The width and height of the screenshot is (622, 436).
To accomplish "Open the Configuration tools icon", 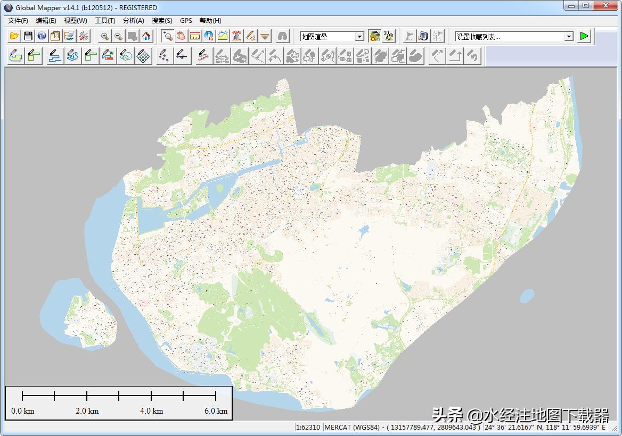I will (84, 36).
